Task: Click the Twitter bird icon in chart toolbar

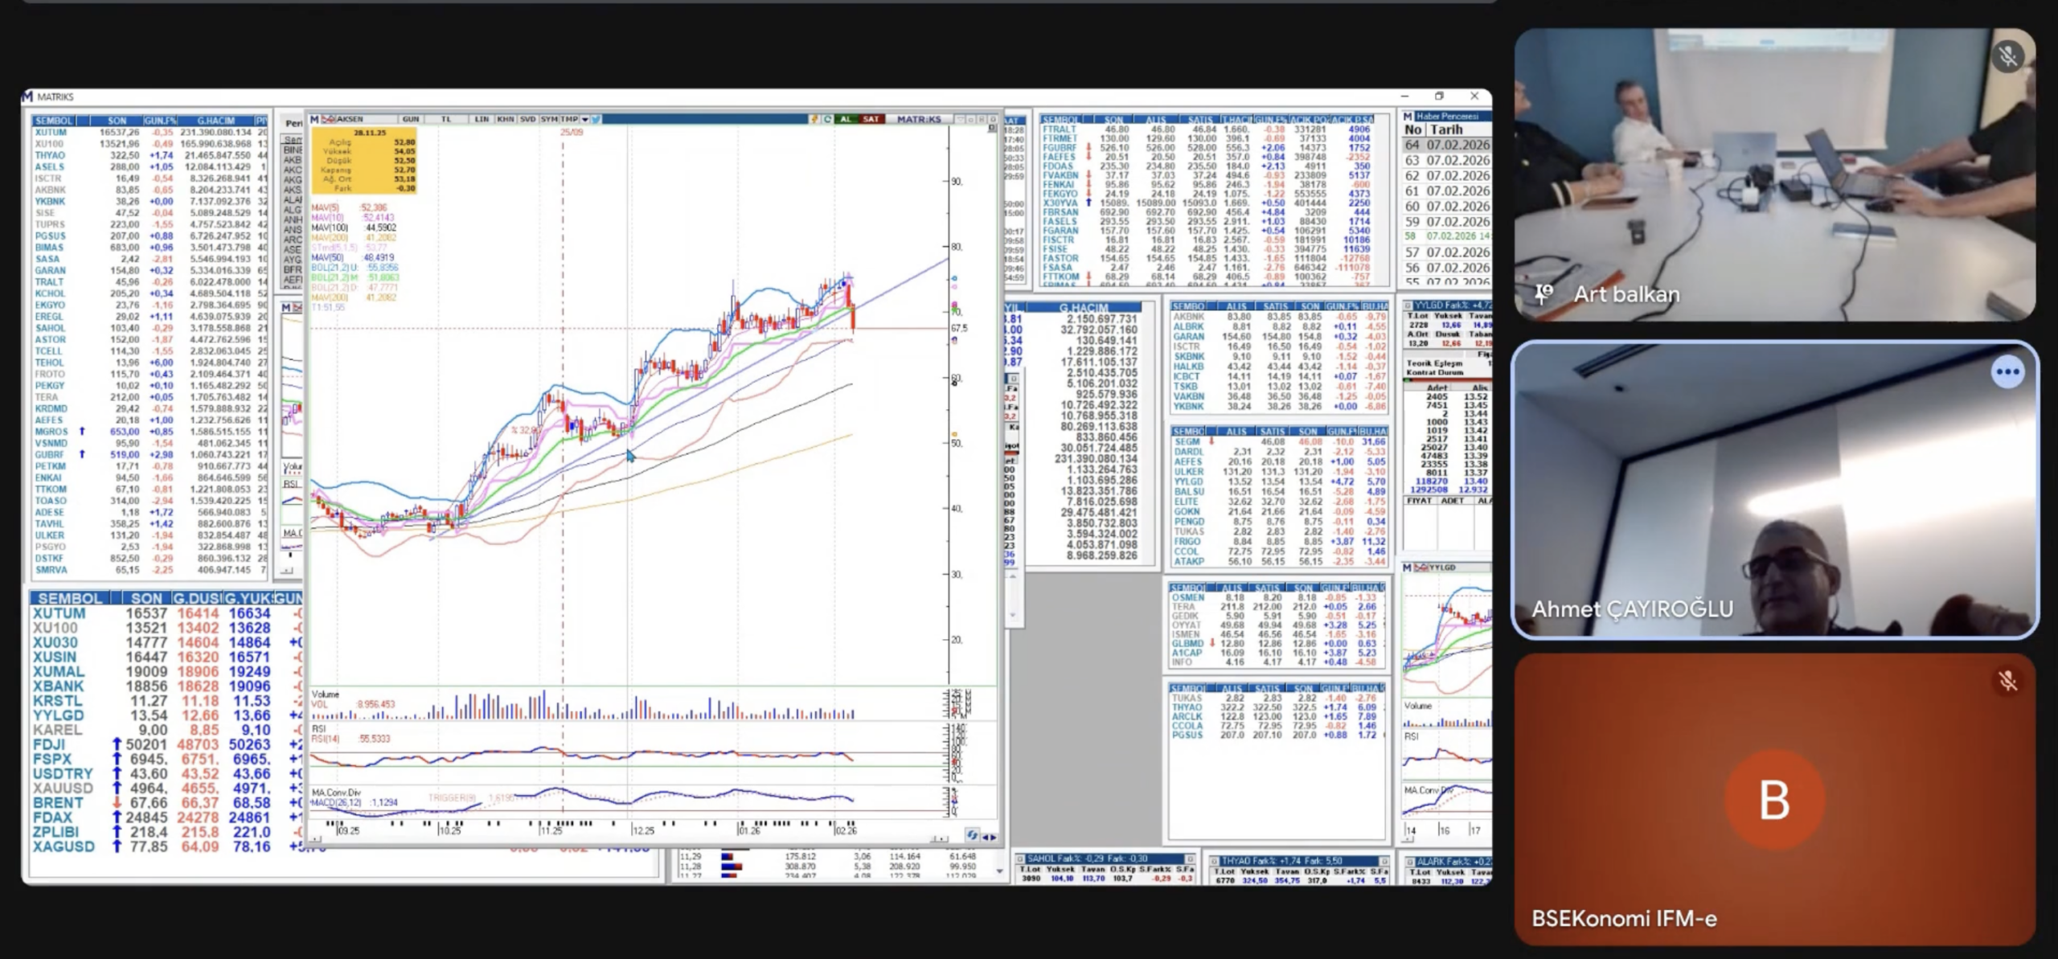Action: click(596, 119)
